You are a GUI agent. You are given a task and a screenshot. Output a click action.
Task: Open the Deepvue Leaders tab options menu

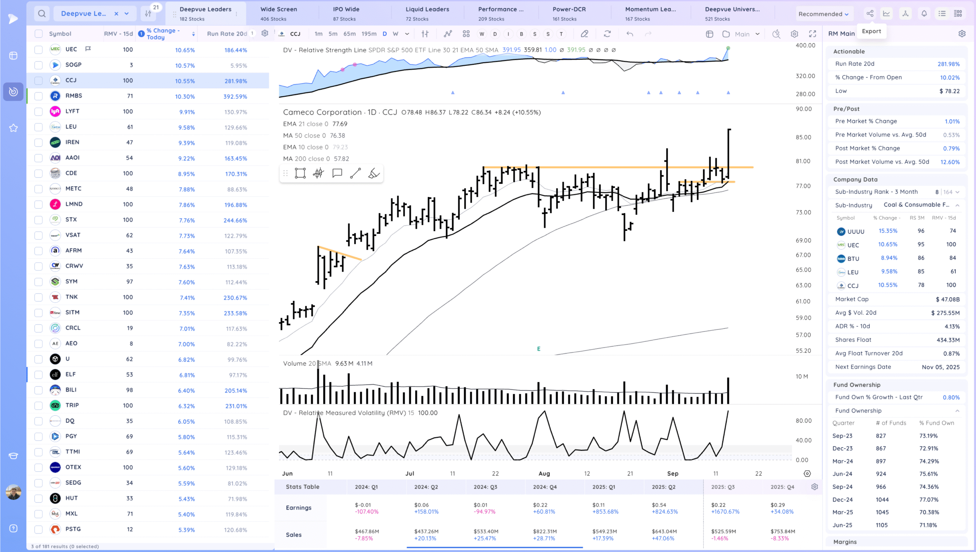point(236,14)
